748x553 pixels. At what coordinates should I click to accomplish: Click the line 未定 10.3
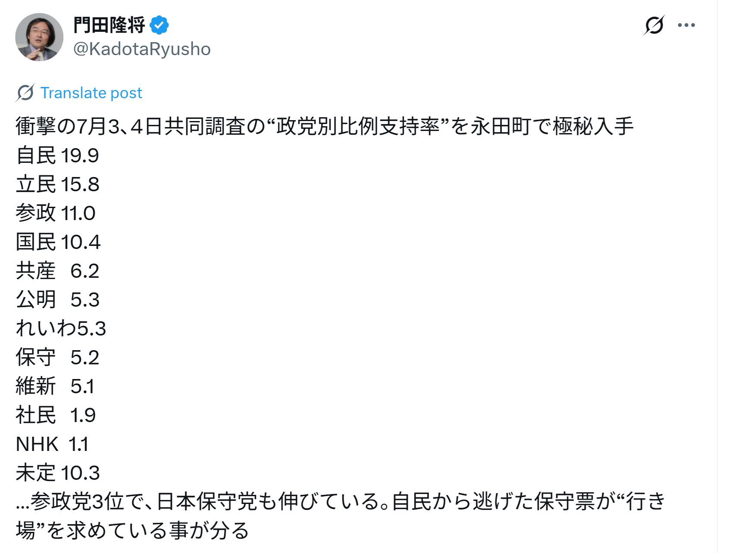coord(58,472)
